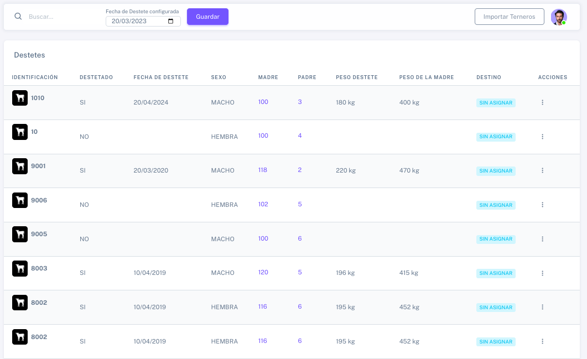Open the actions menu for row 1010
Image resolution: width=587 pixels, height=359 pixels.
(x=542, y=102)
